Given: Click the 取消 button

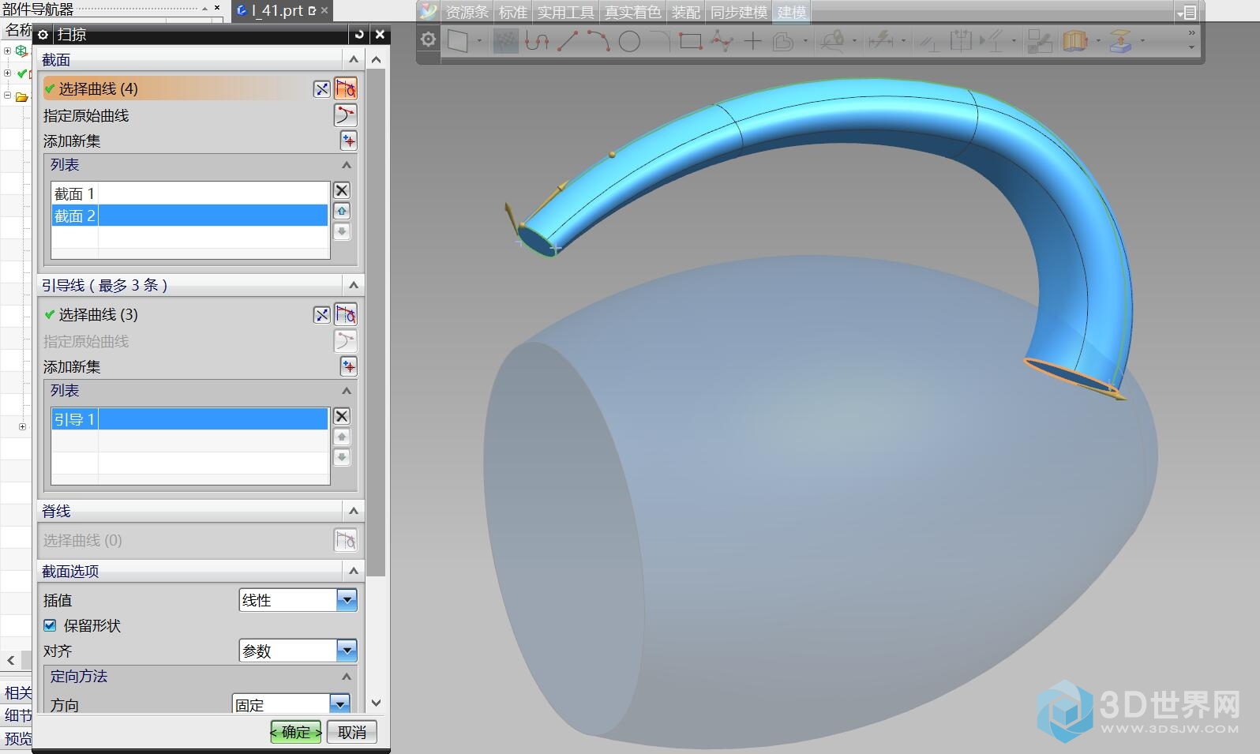Looking at the screenshot, I should [x=352, y=733].
